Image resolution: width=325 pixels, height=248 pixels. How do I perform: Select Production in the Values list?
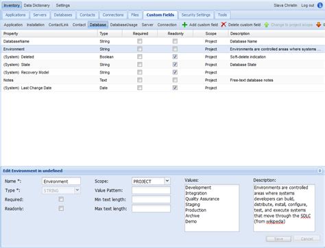click(x=195, y=210)
